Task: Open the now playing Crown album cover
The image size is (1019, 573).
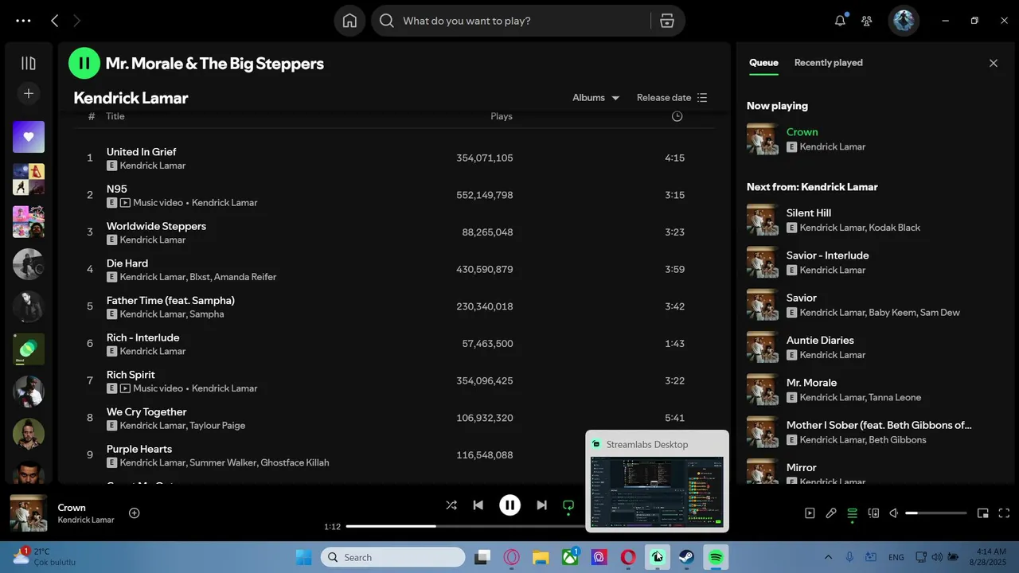Action: pos(29,513)
